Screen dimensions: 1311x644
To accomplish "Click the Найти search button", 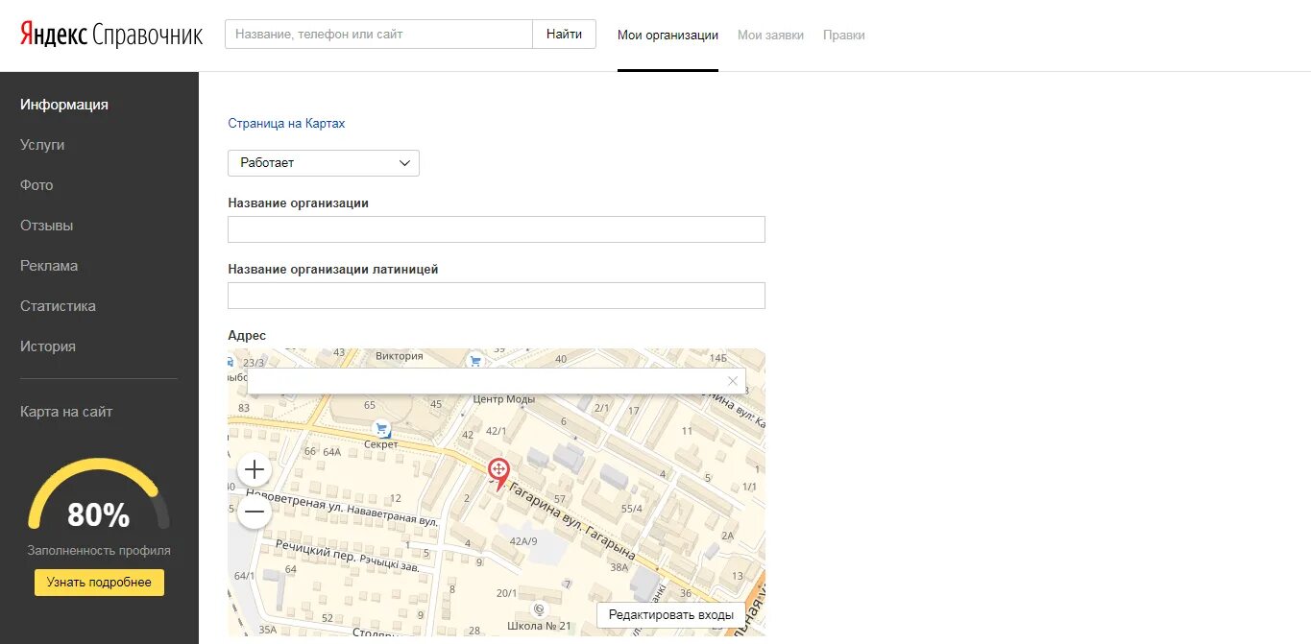I will point(564,34).
